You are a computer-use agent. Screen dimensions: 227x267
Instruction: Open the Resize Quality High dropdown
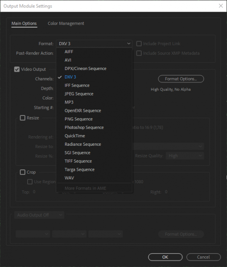185,156
